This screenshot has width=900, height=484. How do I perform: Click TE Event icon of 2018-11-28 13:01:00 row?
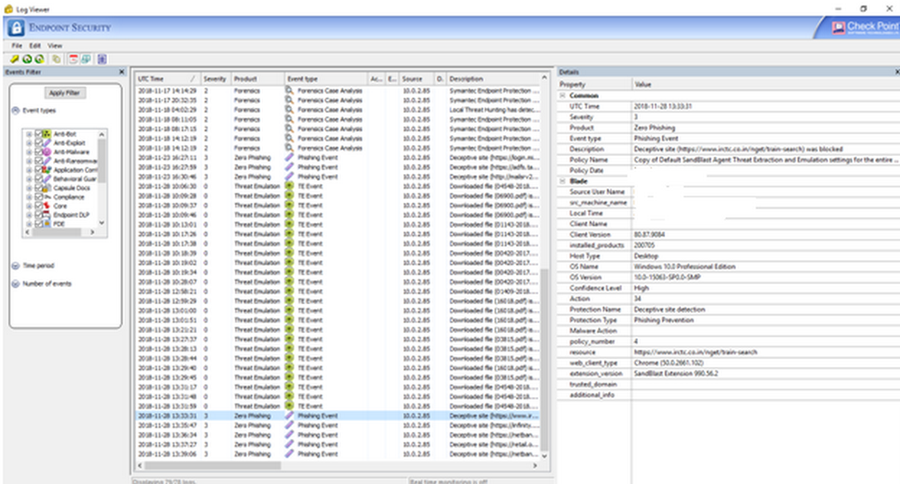289,310
